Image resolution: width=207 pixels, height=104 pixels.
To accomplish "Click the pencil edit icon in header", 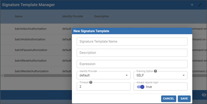I will tap(200, 5).
